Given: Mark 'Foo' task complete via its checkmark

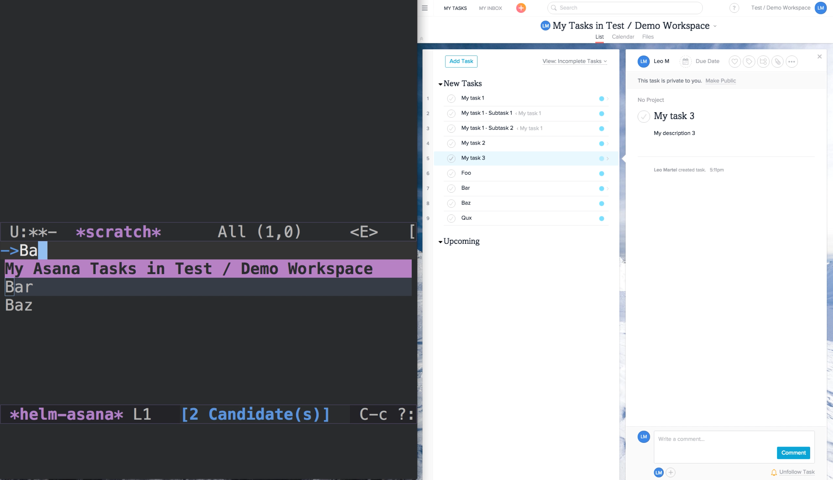Looking at the screenshot, I should click(451, 174).
